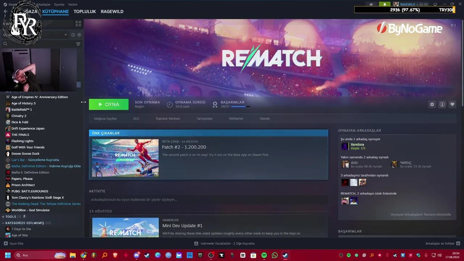Switch to the TOPLULUK tab

click(84, 12)
